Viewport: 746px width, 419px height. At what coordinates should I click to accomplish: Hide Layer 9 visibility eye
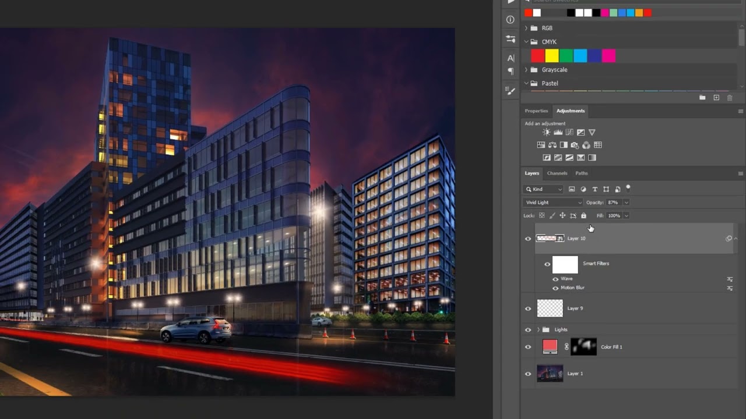528,308
